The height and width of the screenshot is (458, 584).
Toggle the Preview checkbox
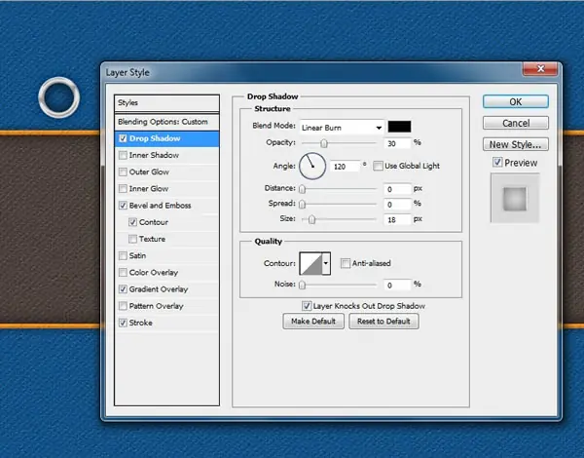pos(497,162)
